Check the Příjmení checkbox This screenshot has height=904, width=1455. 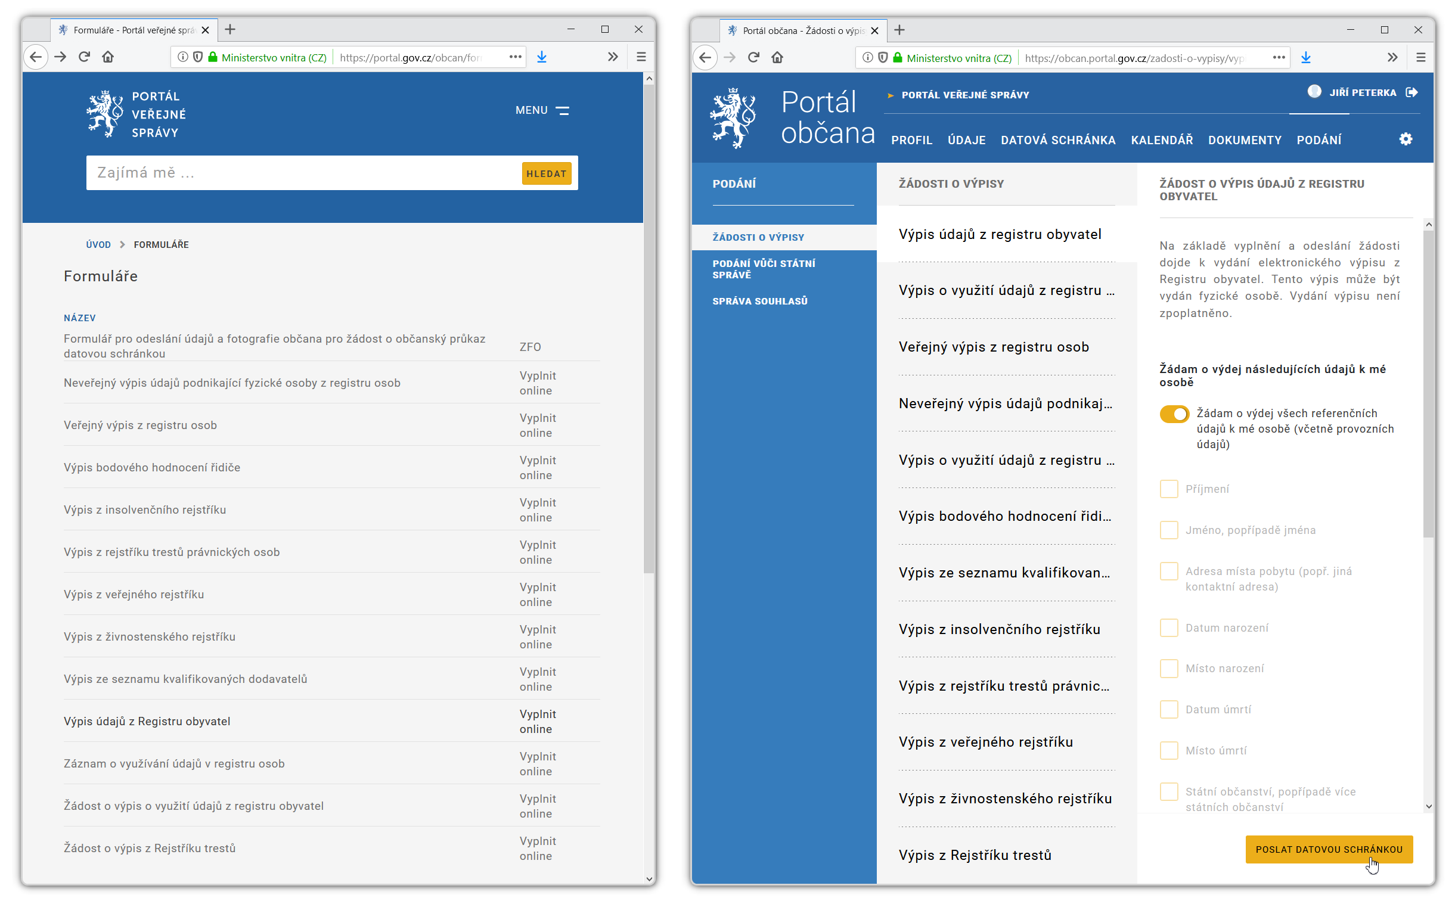(x=1168, y=489)
